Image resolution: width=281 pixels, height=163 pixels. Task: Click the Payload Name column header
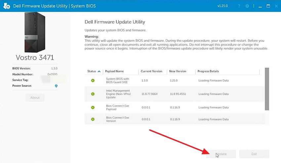click(114, 71)
